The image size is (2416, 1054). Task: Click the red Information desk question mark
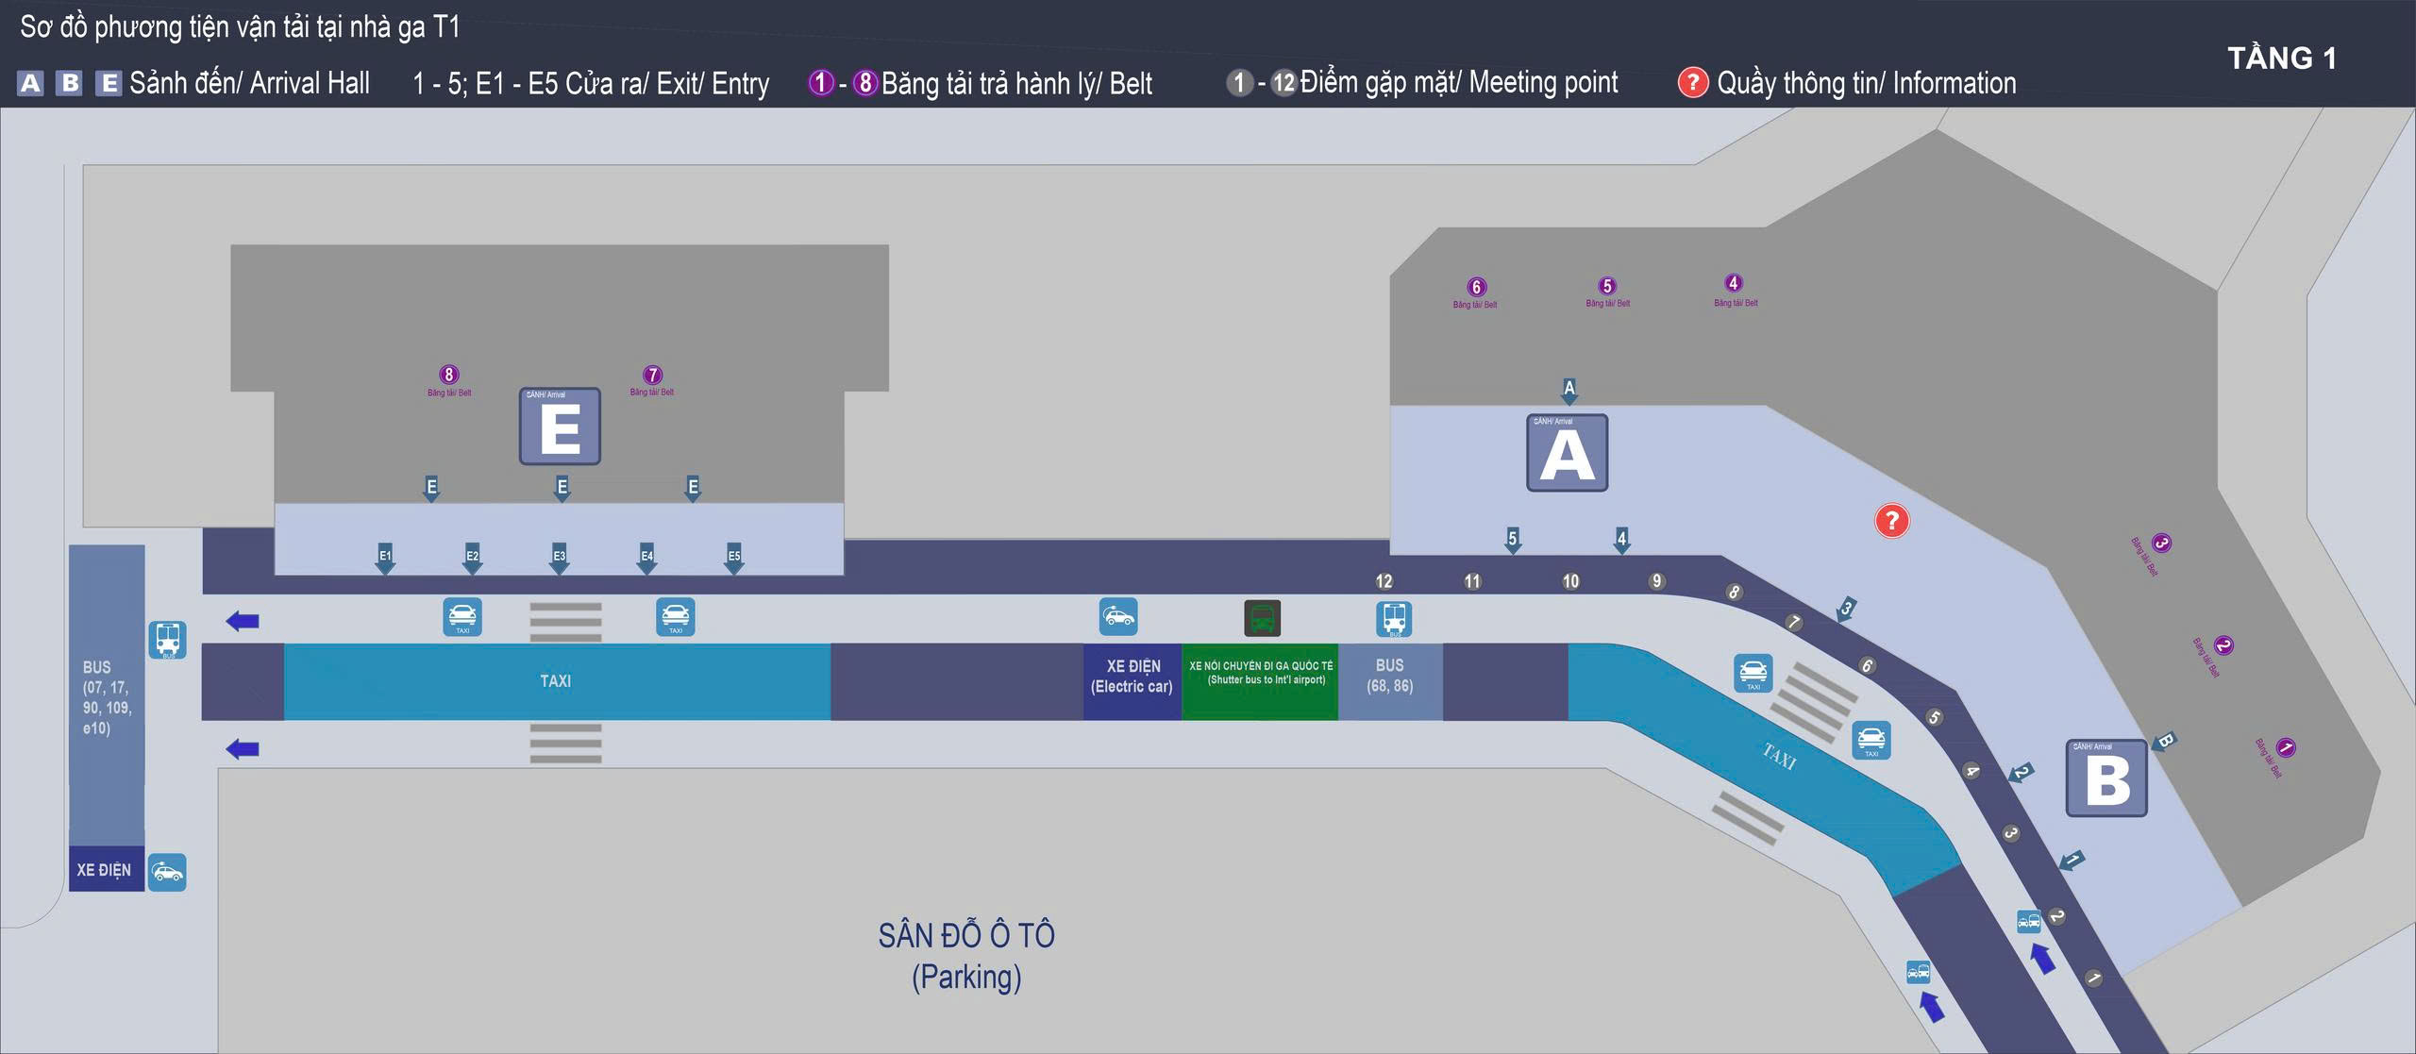tap(1891, 521)
